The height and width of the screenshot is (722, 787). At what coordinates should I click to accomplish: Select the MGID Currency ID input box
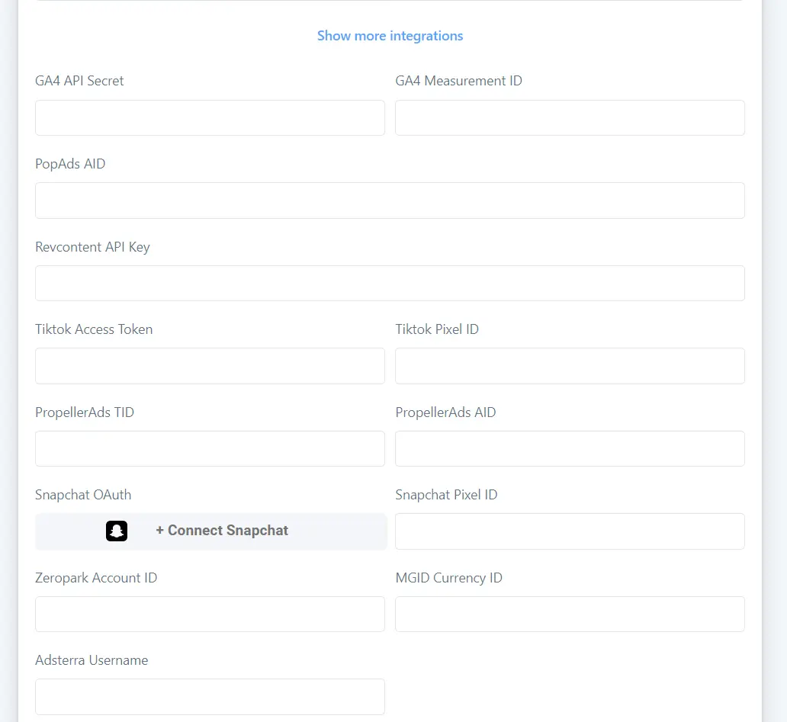[570, 614]
